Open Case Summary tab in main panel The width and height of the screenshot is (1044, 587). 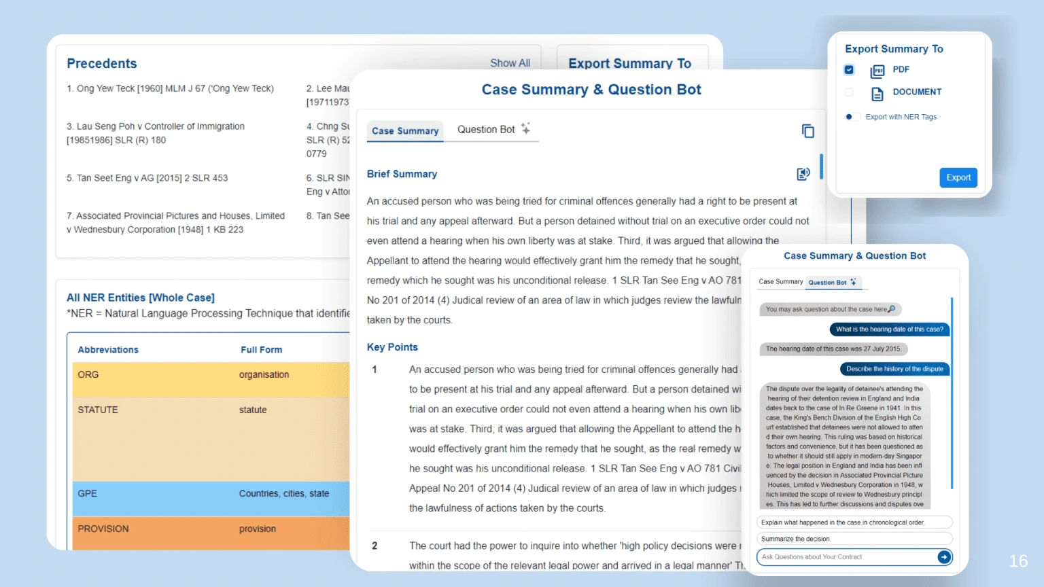point(405,131)
